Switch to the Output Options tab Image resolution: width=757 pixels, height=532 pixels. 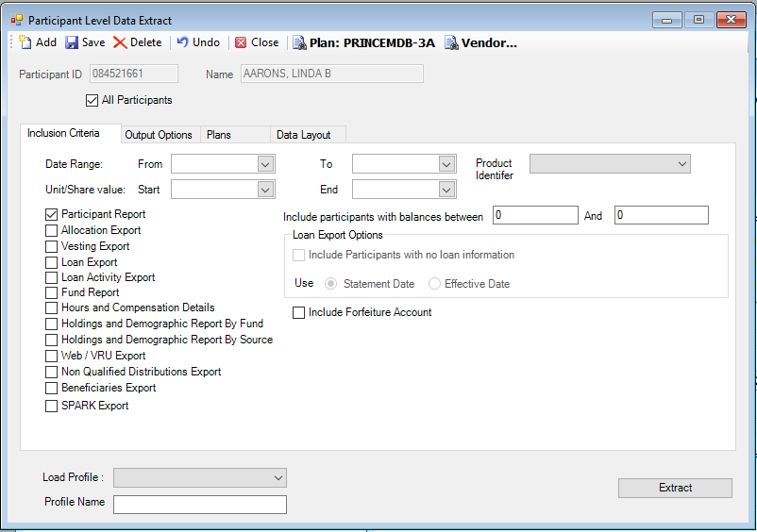tap(159, 135)
